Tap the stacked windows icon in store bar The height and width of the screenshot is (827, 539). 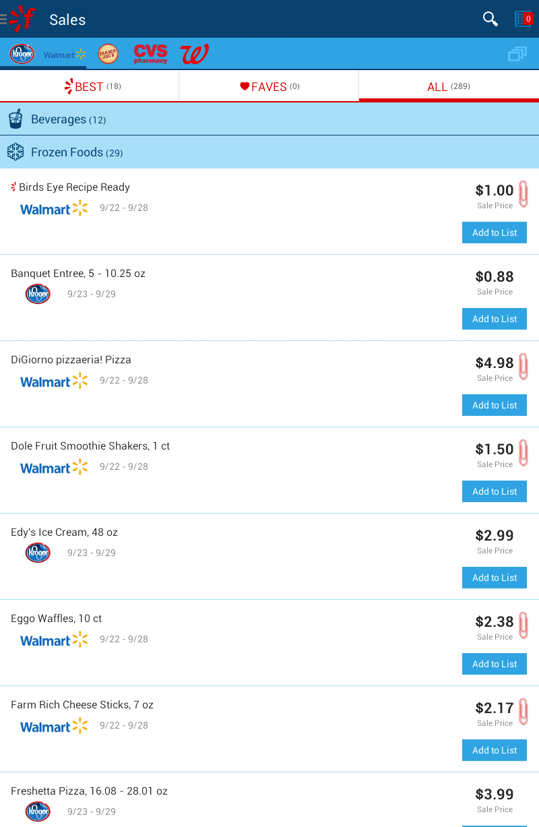[517, 54]
